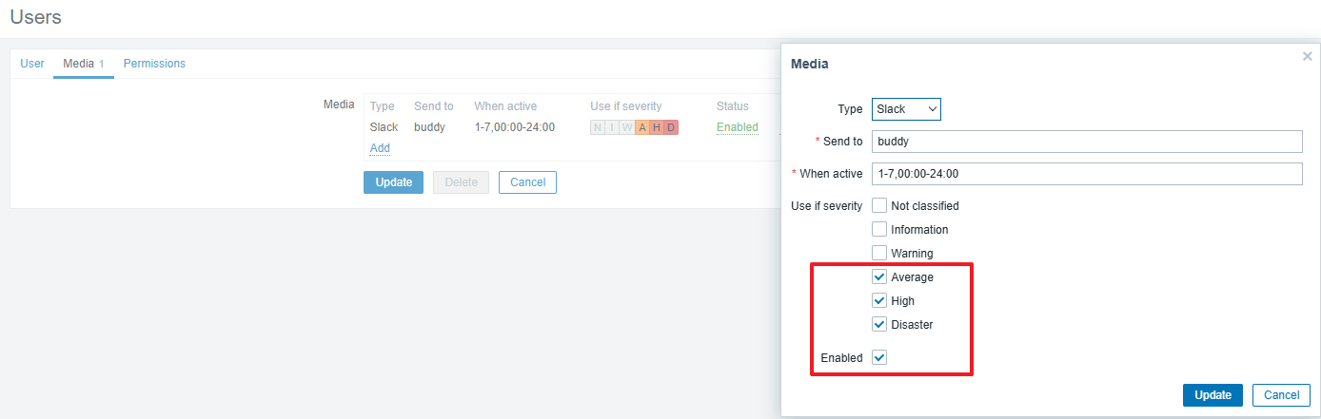
Task: Click the W severity indicator in media row
Action: [627, 127]
